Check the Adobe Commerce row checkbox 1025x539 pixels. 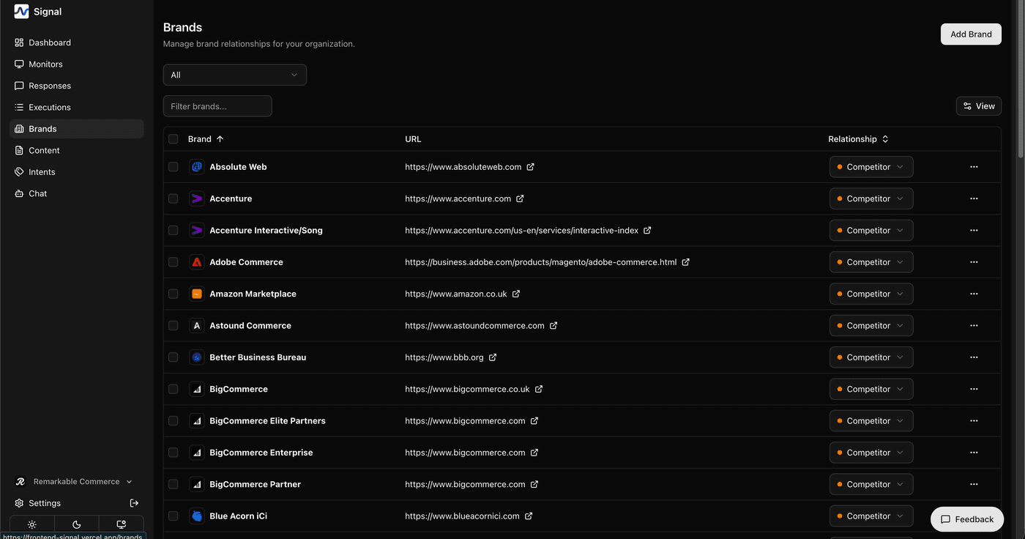coord(174,262)
